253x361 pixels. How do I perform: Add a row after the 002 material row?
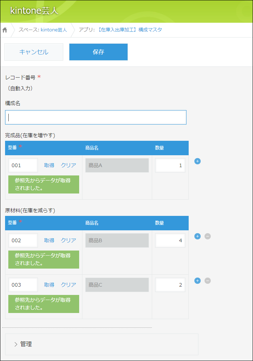pos(197,236)
